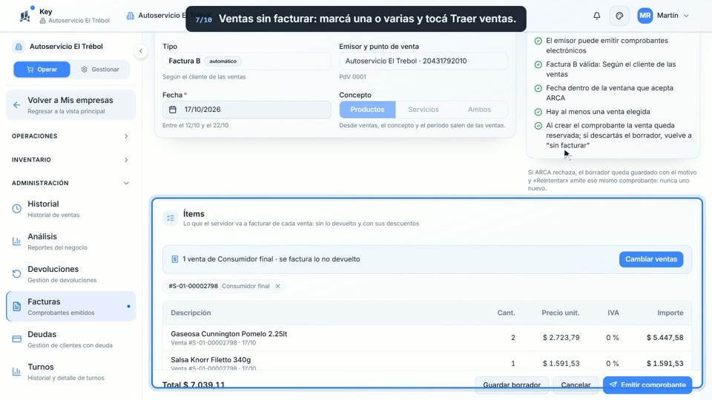This screenshot has width=712, height=400.
Task: Click Emitir comprobante button
Action: click(647, 384)
